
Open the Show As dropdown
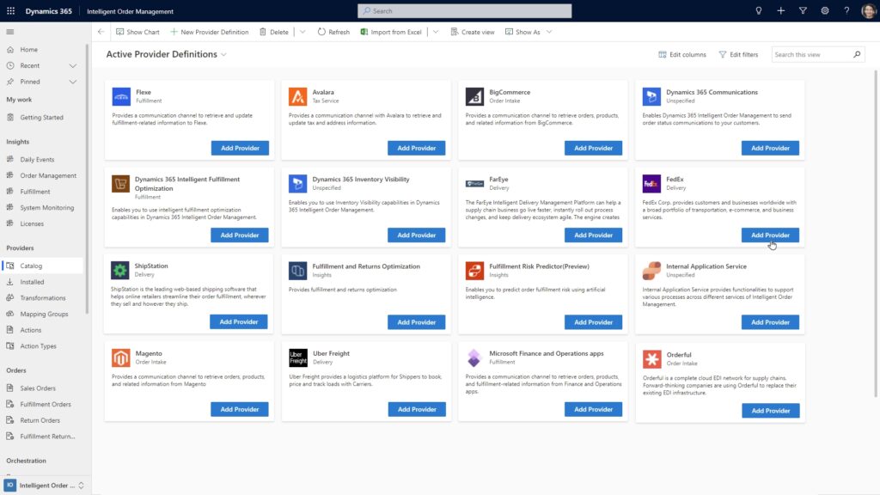(x=525, y=32)
